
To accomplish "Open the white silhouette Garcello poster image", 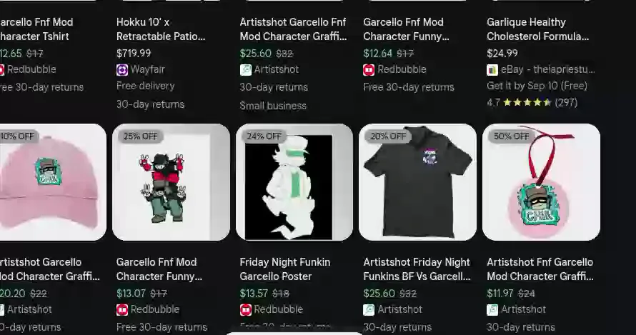I will 294,182.
